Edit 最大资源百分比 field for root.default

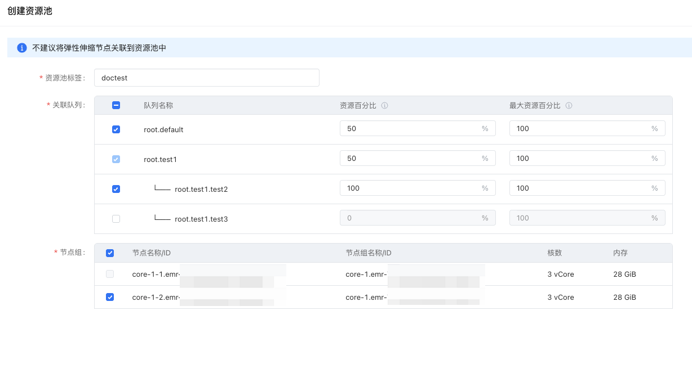pos(587,128)
